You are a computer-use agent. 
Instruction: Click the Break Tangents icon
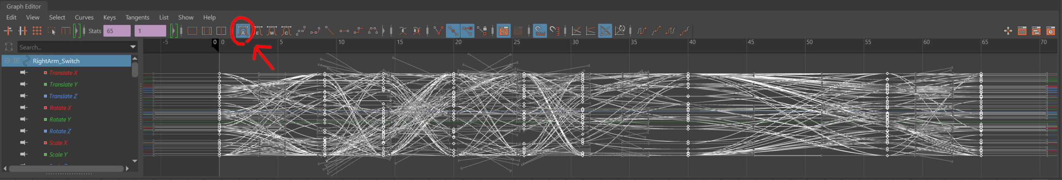pos(438,31)
